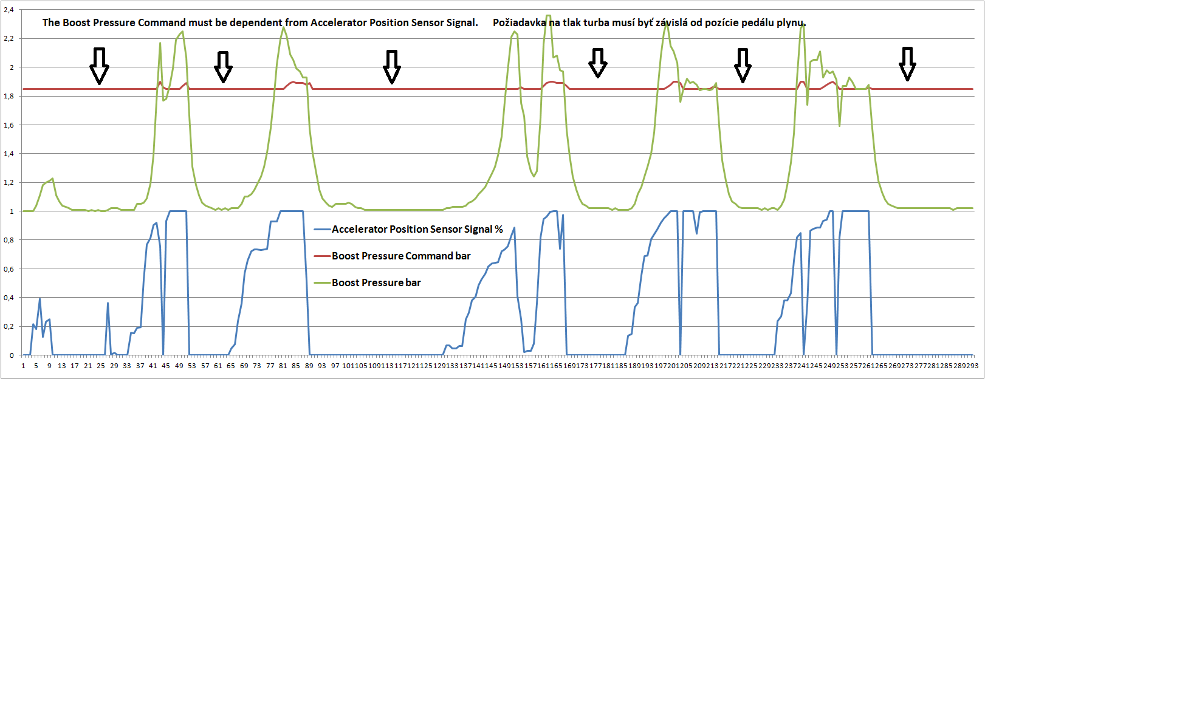Click the second down arrow from the left
Image resolution: width=1191 pixels, height=723 pixels.
pyautogui.click(x=223, y=67)
